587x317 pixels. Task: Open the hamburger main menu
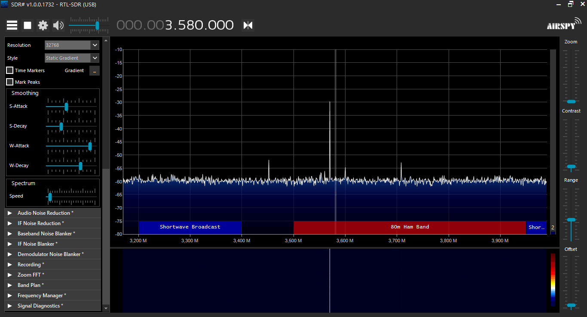pos(12,25)
